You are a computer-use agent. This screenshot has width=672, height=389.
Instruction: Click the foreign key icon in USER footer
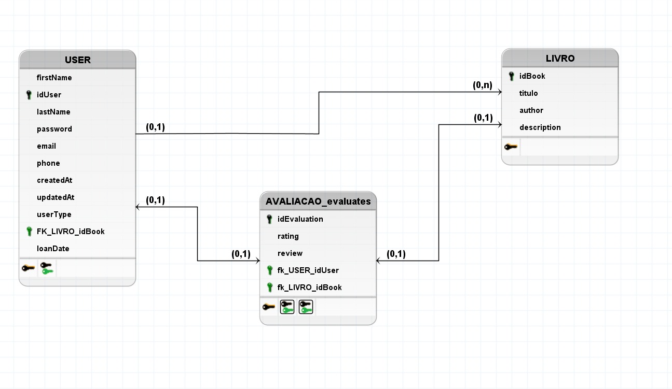click(47, 268)
